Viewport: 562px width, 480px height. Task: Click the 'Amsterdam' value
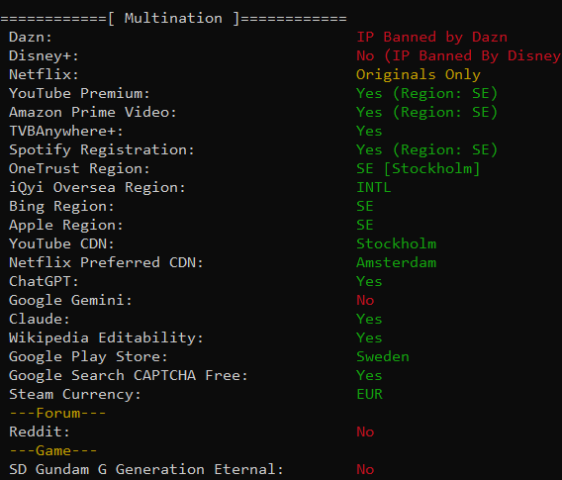tap(396, 262)
